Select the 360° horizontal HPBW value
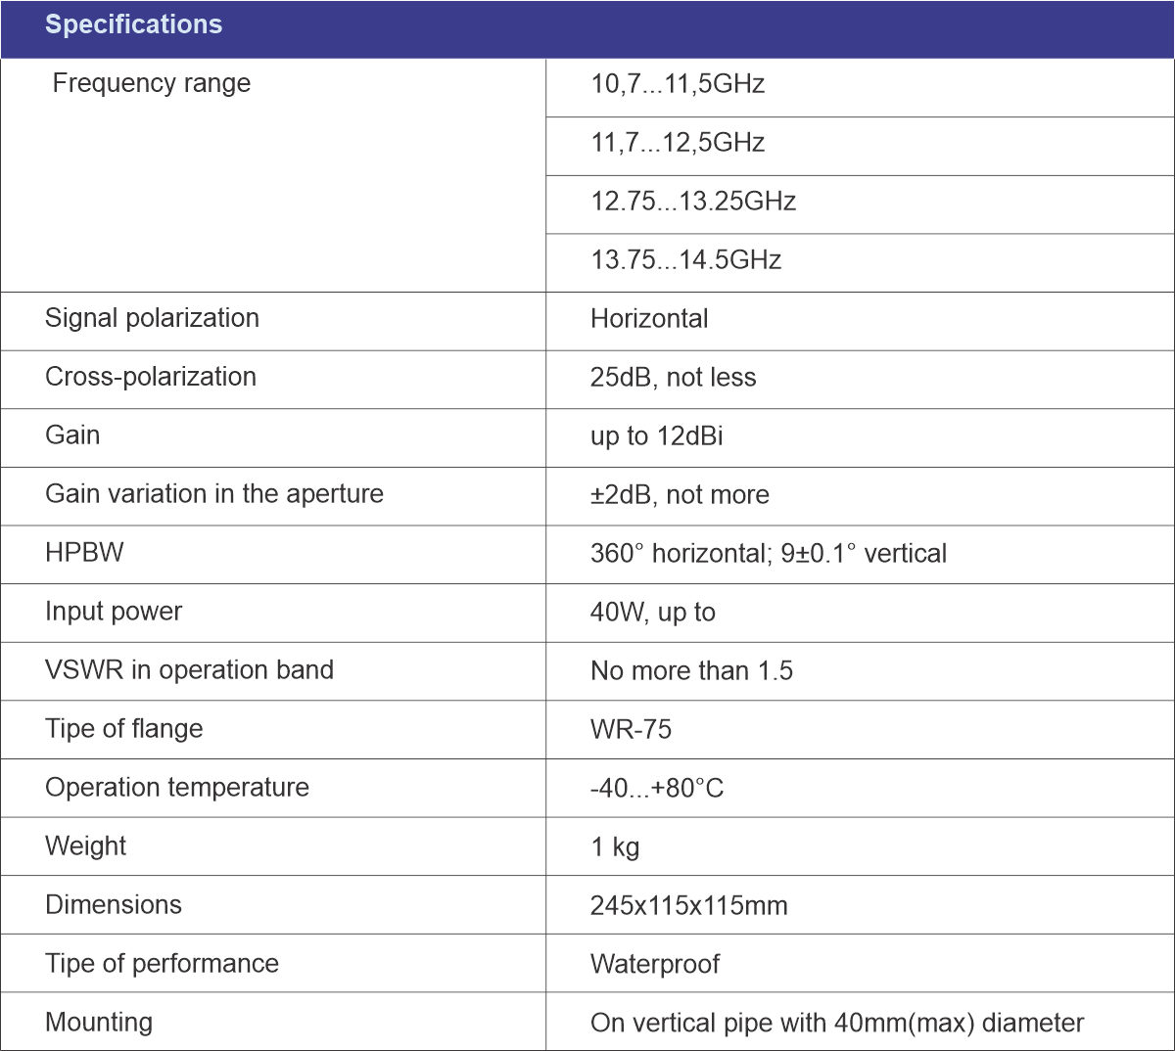The height and width of the screenshot is (1051, 1175). point(768,554)
